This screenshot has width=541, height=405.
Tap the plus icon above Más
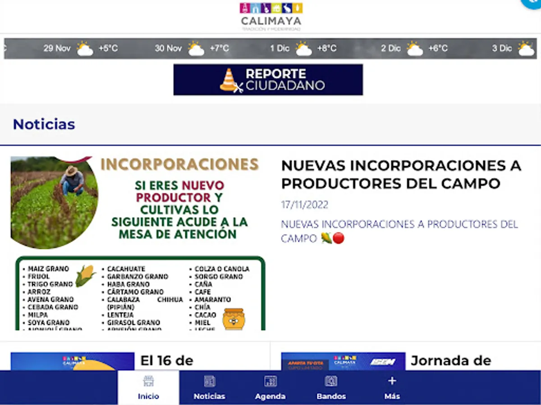pyautogui.click(x=392, y=381)
